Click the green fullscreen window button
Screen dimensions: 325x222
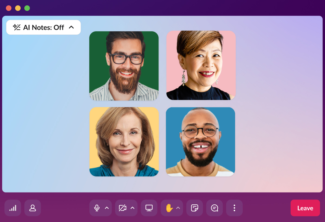[27, 8]
